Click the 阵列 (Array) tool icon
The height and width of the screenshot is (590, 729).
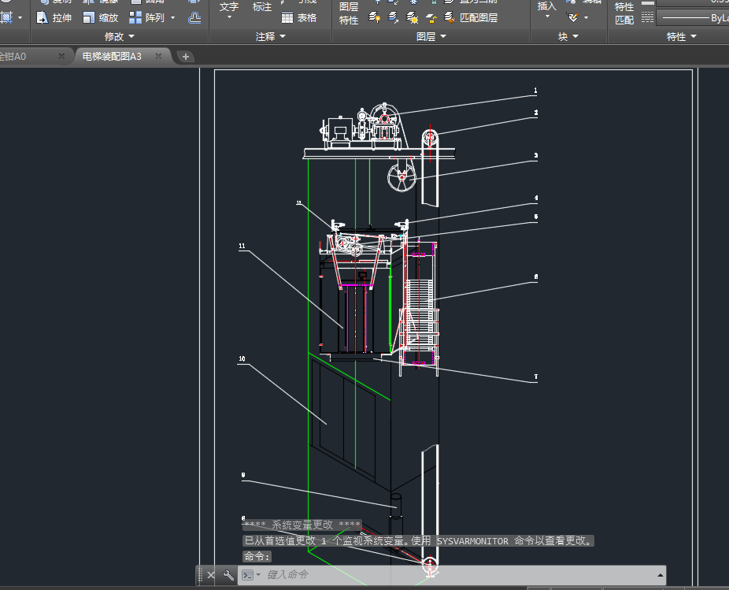coord(137,17)
